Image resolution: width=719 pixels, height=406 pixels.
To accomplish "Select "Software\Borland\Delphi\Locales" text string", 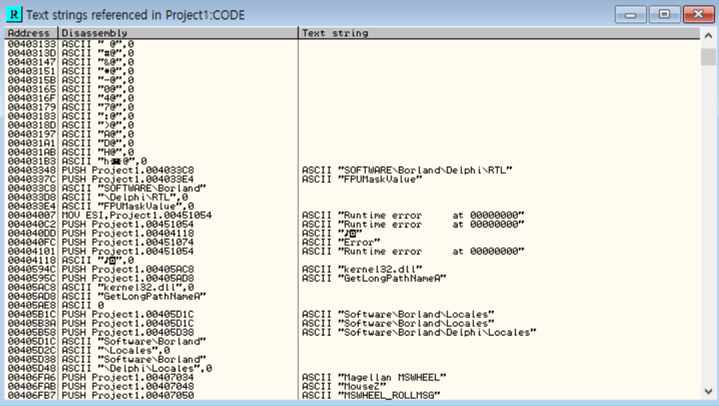I will point(419,332).
